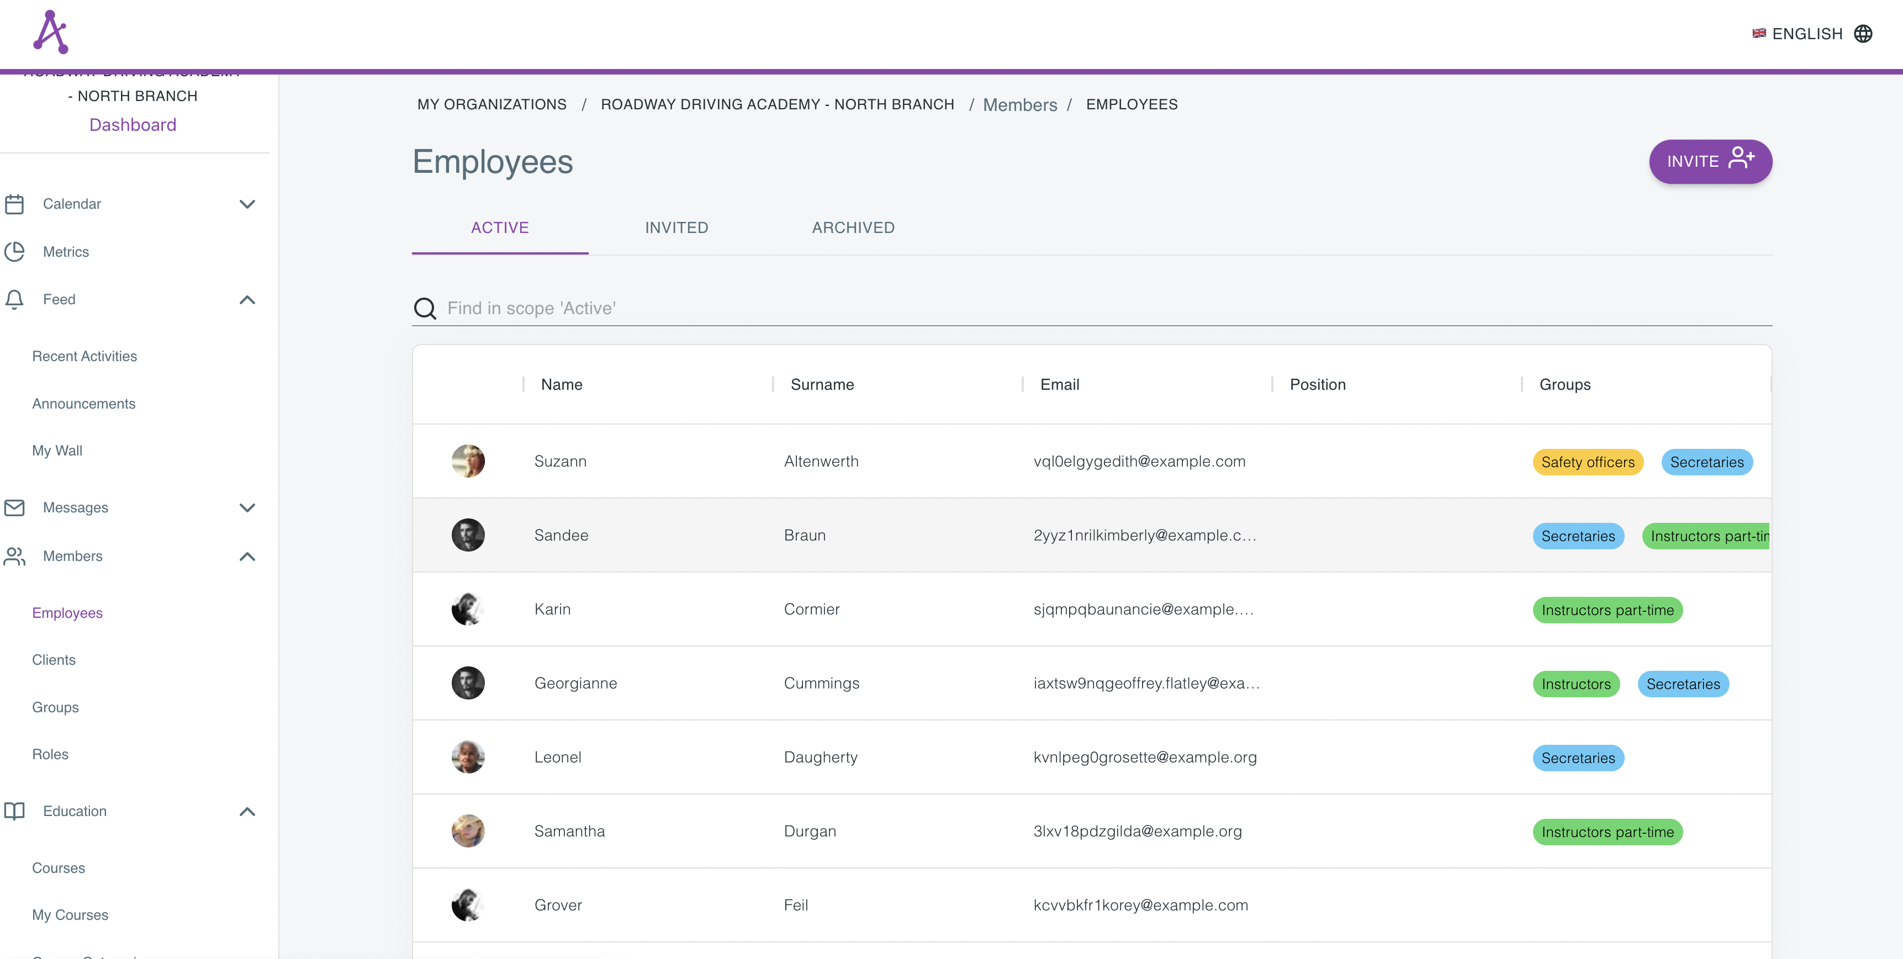Click the purple A logo
The height and width of the screenshot is (959, 1903).
point(51,31)
